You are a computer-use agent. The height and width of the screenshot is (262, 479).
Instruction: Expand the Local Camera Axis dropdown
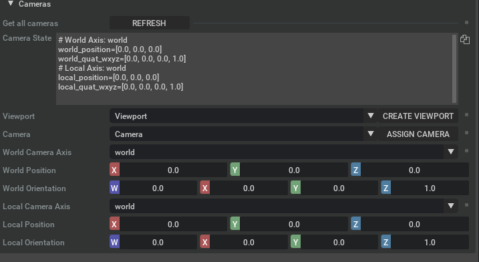450,206
